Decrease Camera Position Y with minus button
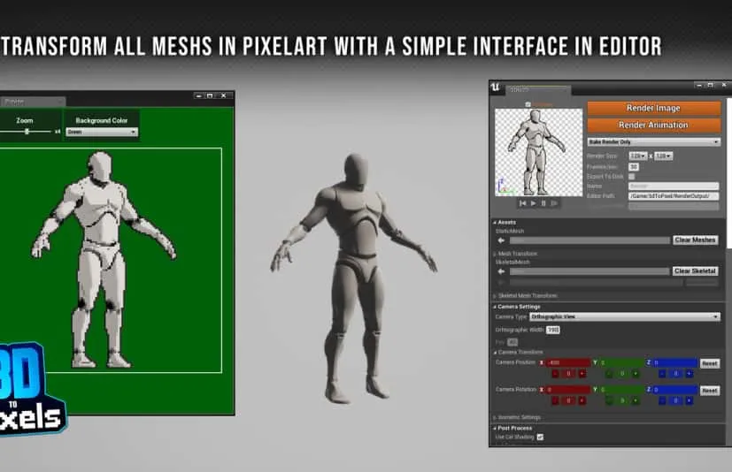Viewport: 732px width, 472px height. pos(609,374)
